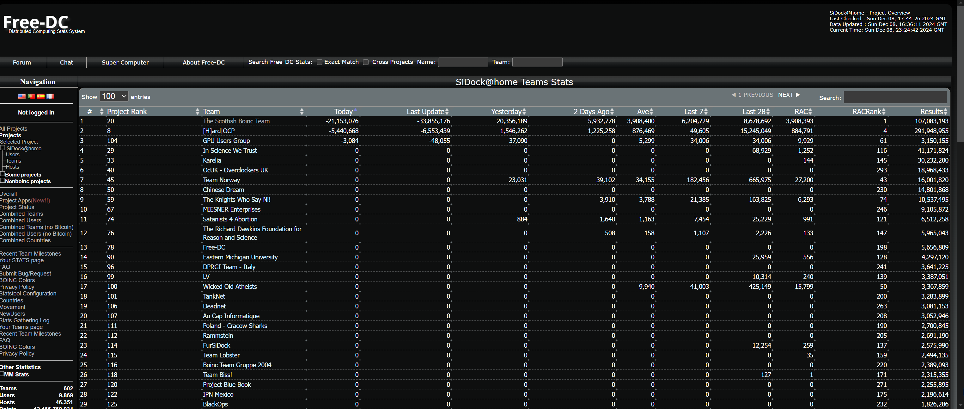
Task: Focus the table Search input field
Action: click(x=895, y=97)
